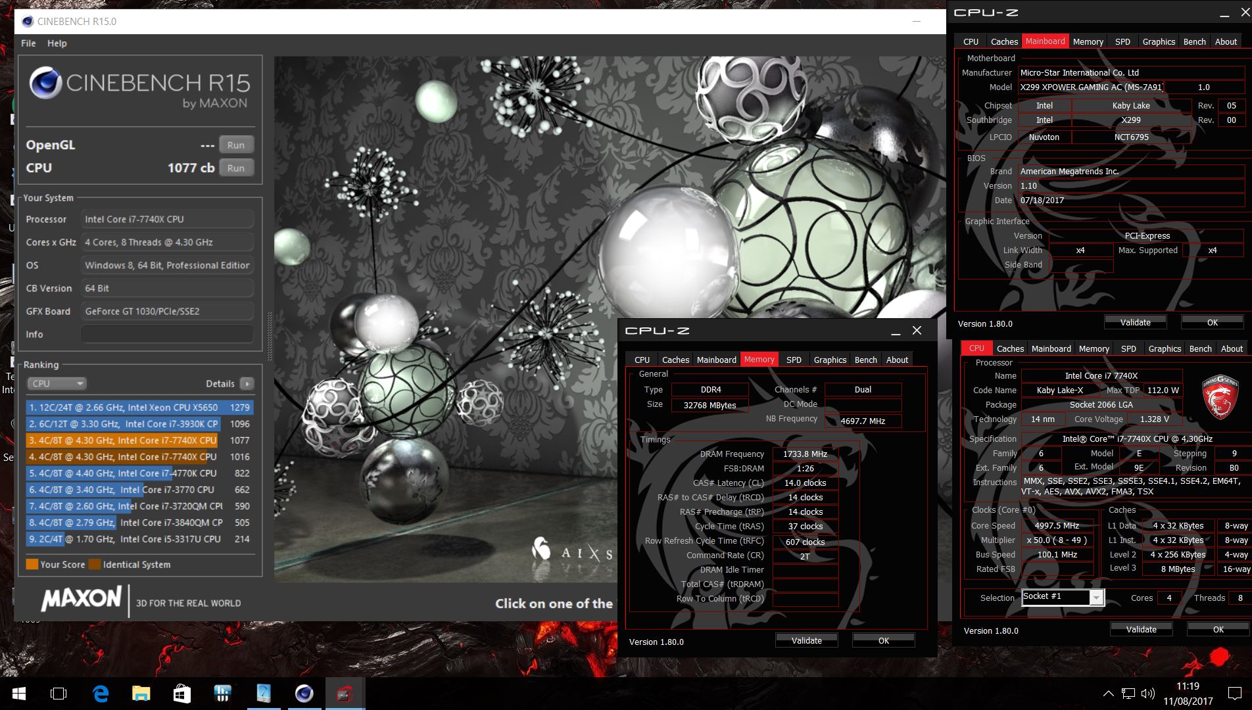The image size is (1252, 710).
Task: Switch to MSI CPU-Z taskbar icon
Action: tap(345, 694)
